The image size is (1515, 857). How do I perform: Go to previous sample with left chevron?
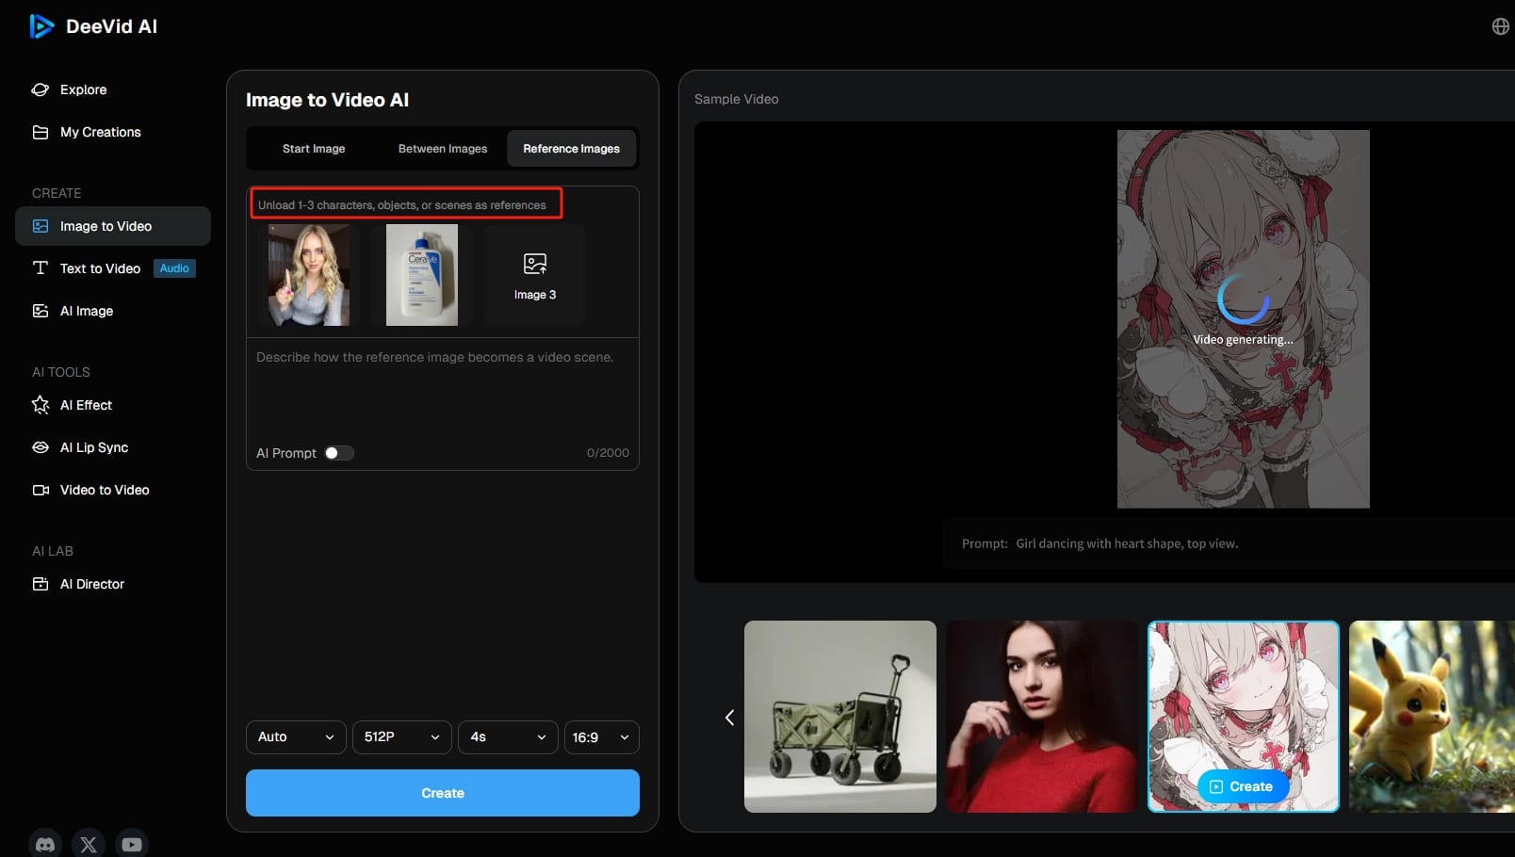pos(729,718)
